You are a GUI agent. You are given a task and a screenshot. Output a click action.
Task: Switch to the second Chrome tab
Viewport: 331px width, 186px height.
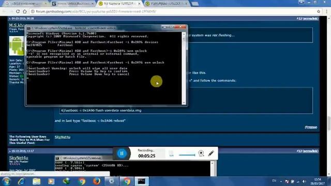[x=72, y=4]
